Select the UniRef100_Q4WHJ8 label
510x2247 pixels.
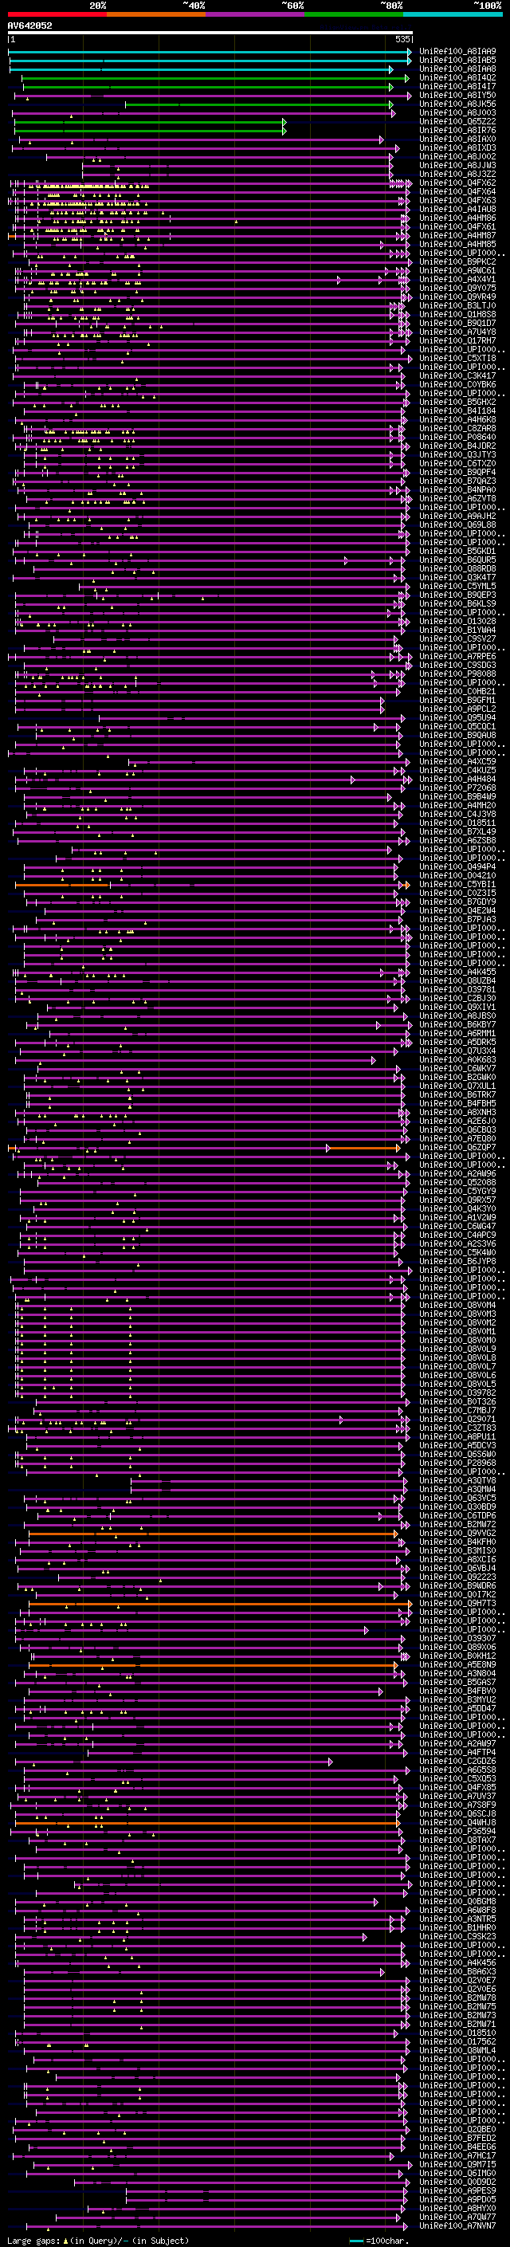click(x=457, y=1822)
